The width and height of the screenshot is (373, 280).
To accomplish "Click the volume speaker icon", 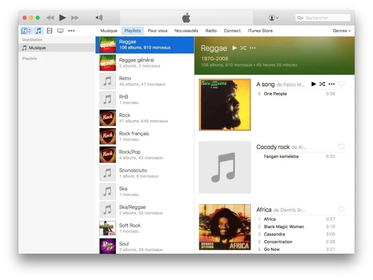I will pos(99,17).
